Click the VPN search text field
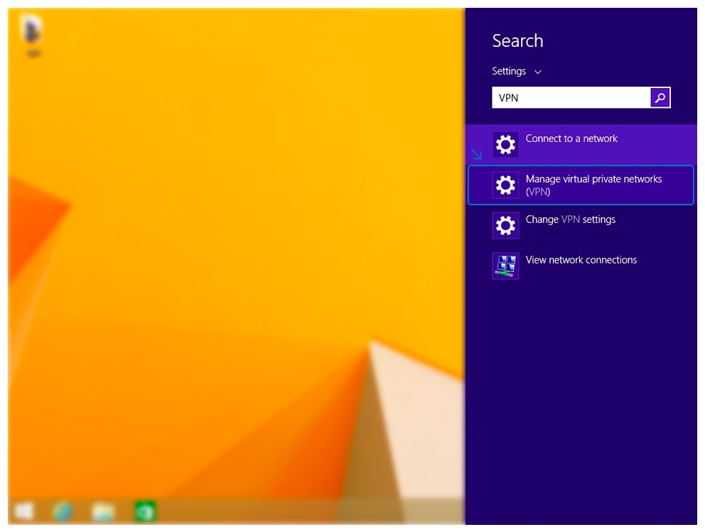 (571, 97)
